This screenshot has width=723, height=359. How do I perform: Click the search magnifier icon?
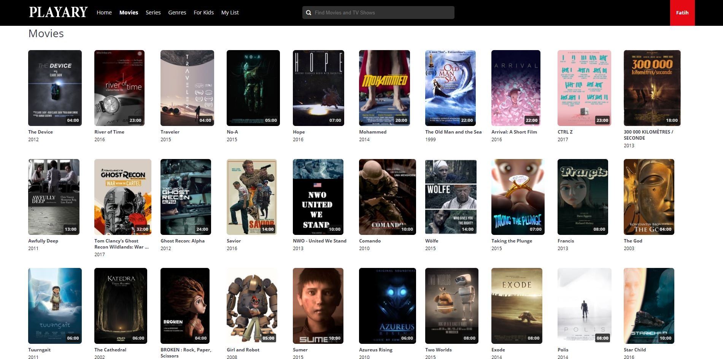coord(308,13)
